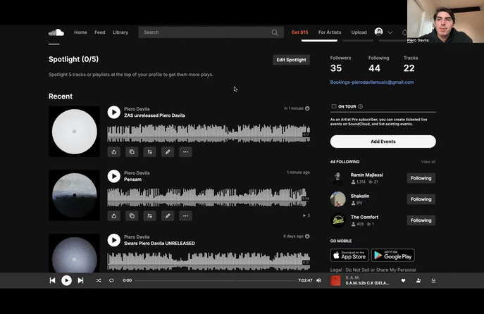
Task: Mute the player volume
Action: click(x=319, y=280)
